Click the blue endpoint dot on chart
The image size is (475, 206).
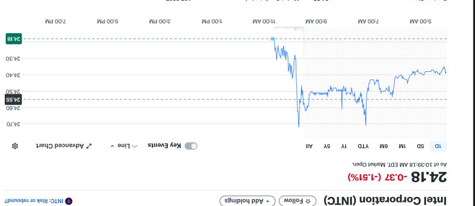(x=272, y=39)
